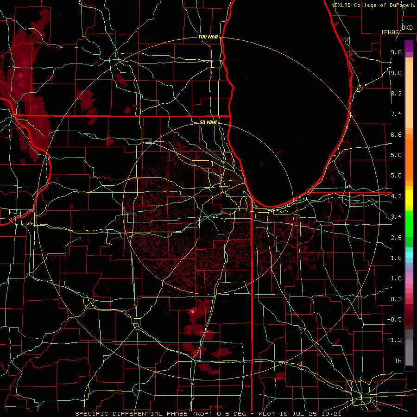417x417 pixels.
Task: Click the 4.2 legend value
Action: click(396, 196)
